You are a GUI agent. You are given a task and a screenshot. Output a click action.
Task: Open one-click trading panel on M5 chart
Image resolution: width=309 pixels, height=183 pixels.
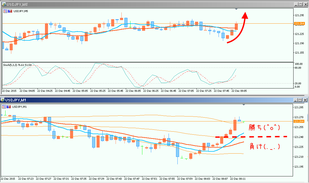6,11
